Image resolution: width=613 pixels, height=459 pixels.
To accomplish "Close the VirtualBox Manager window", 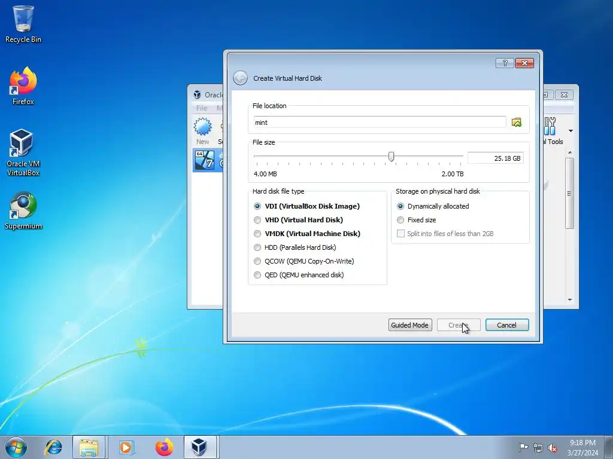I will (x=564, y=95).
